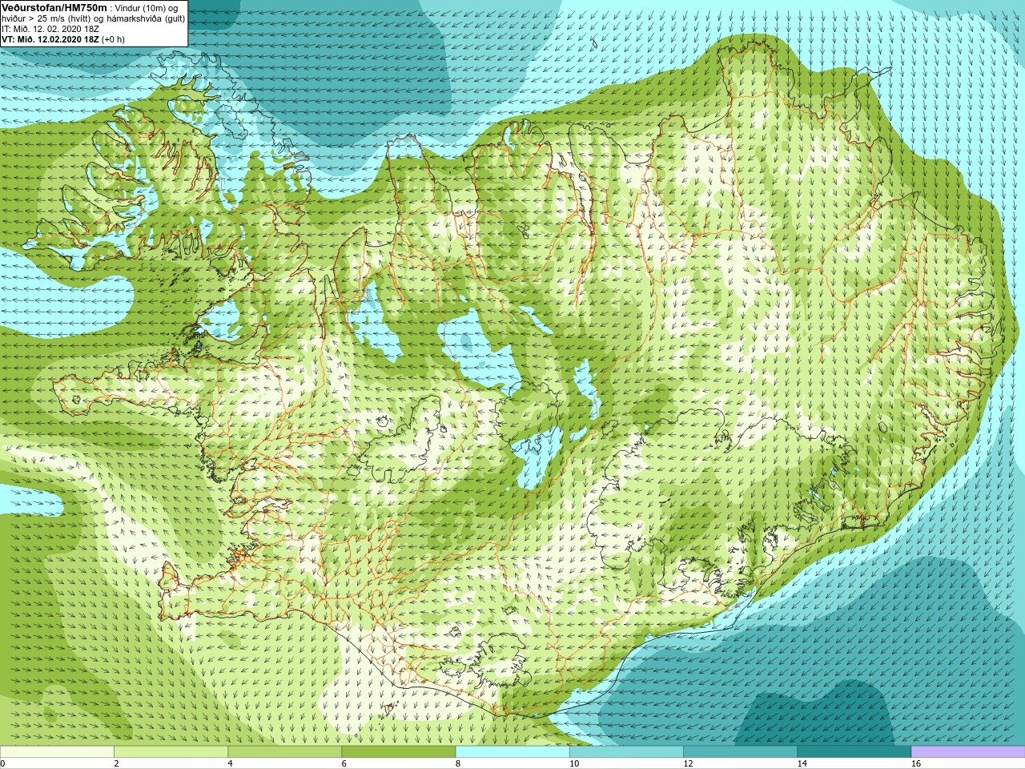
Task: Click the '6' legend scale label
Action: click(x=344, y=764)
